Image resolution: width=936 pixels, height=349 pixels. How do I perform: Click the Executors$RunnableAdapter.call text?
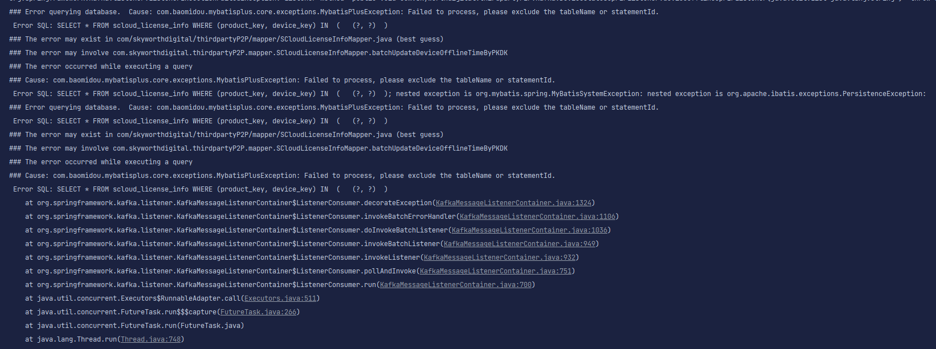click(182, 298)
